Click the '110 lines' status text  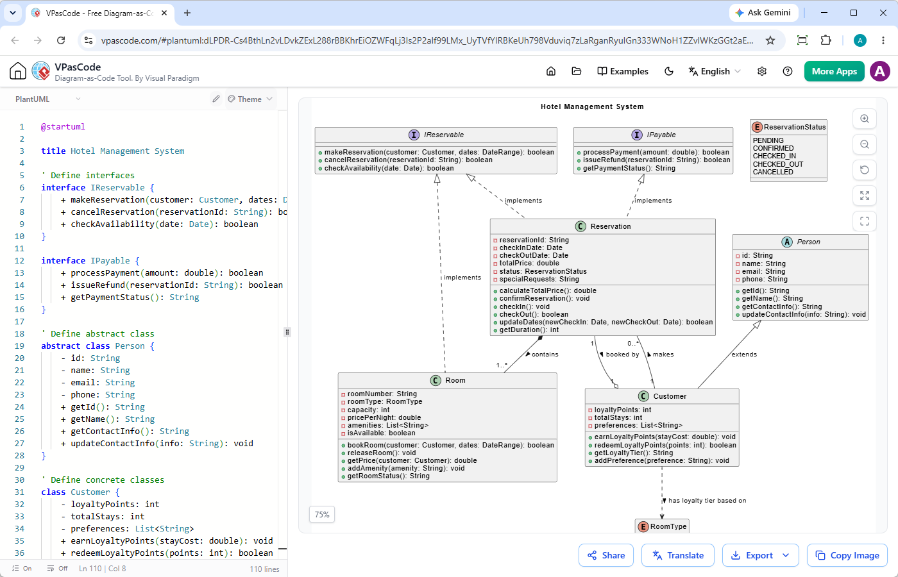pyautogui.click(x=264, y=569)
